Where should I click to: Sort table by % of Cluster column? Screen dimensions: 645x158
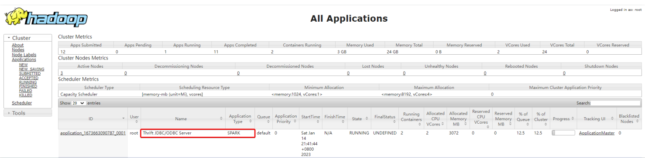tap(541, 118)
